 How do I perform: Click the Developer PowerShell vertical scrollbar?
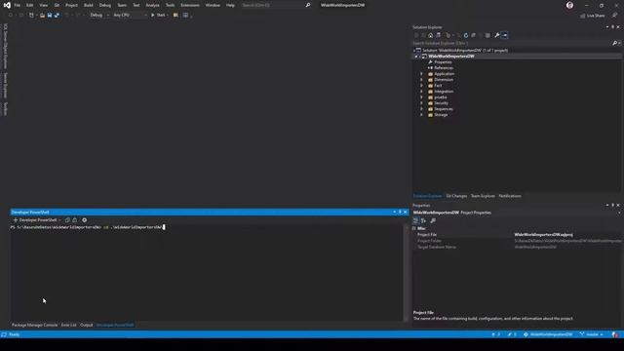[406, 273]
